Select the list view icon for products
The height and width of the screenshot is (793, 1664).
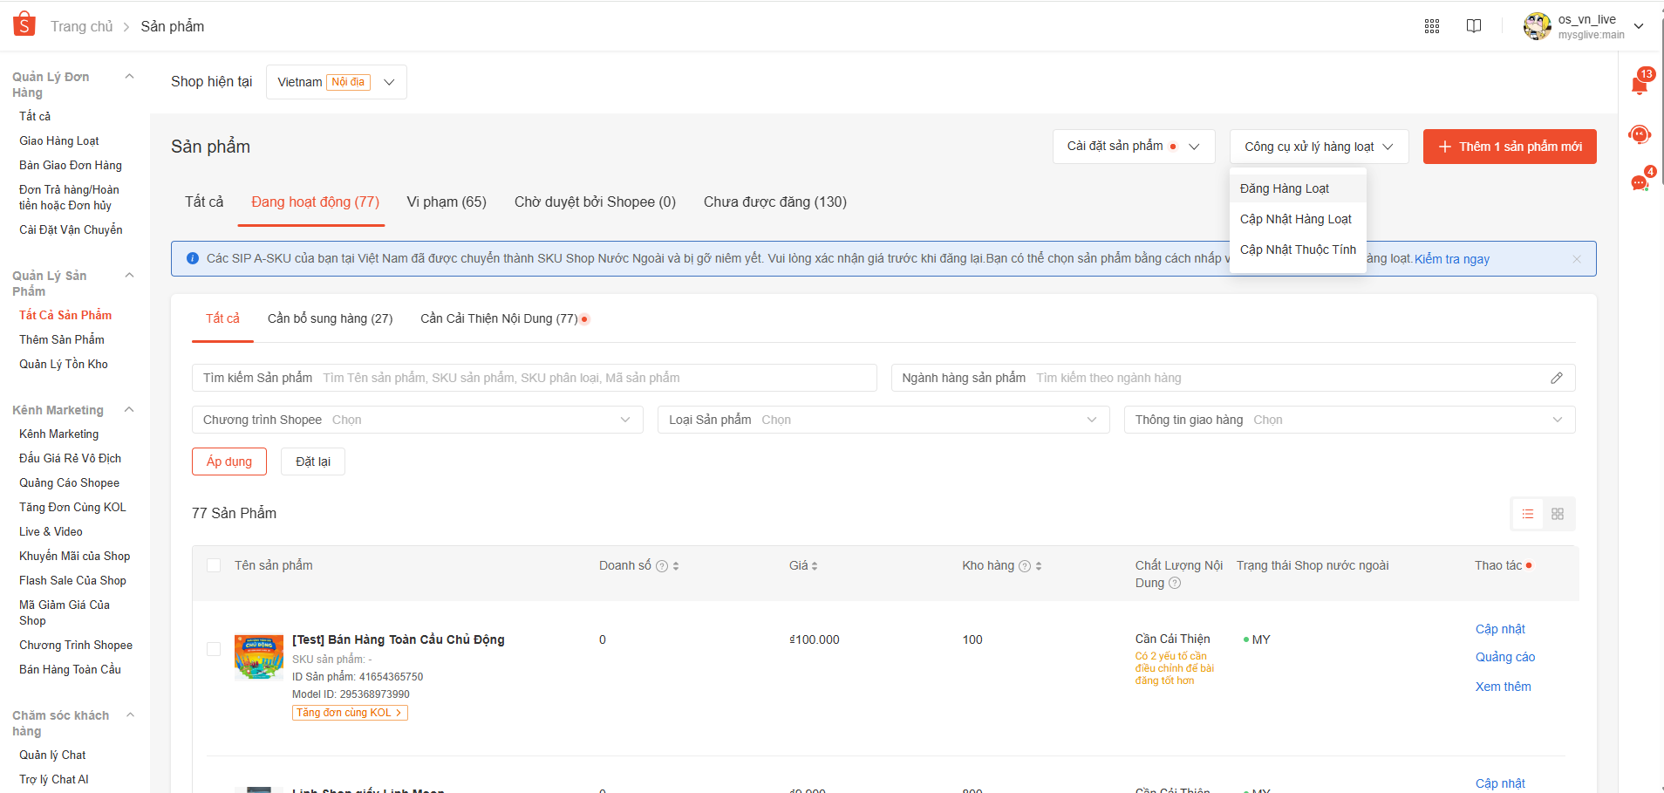(x=1527, y=514)
